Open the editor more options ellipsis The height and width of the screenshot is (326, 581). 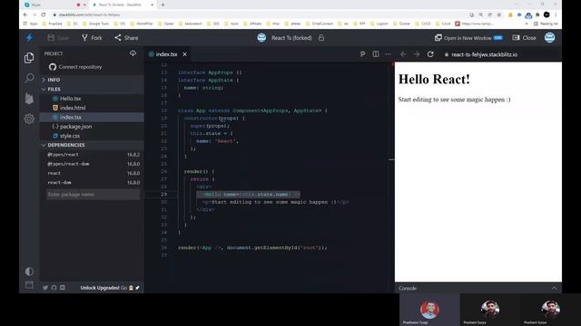pyautogui.click(x=388, y=54)
